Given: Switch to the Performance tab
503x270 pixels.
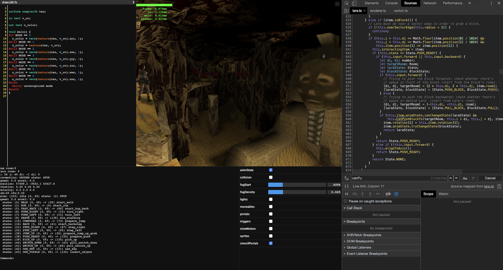Looking at the screenshot, I should coord(452,3).
